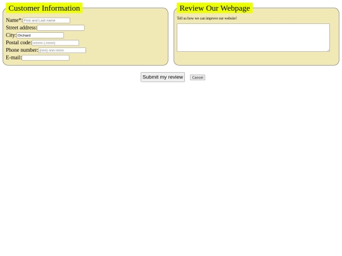Click the Street address label
342x256 pixels.
(22, 28)
